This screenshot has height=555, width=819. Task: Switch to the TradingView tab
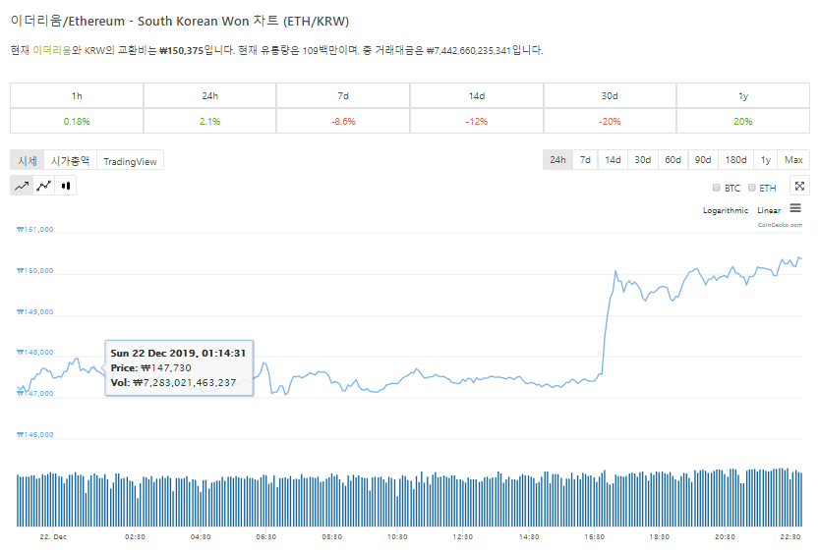130,161
